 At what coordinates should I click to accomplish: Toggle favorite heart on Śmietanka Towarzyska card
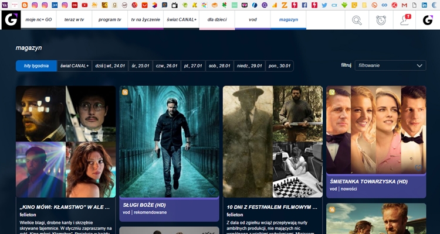(x=418, y=168)
